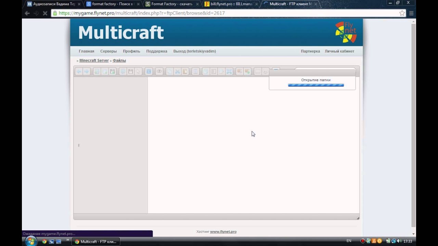Click the volume speaker tray icon
The width and height of the screenshot is (438, 246).
tap(399, 241)
